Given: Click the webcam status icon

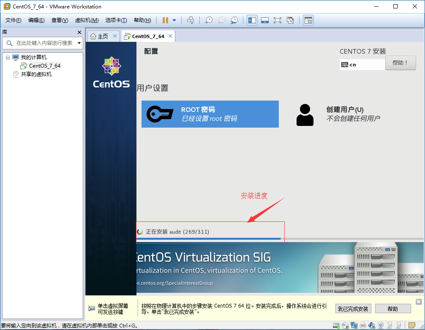Looking at the screenshot, I should 381,325.
